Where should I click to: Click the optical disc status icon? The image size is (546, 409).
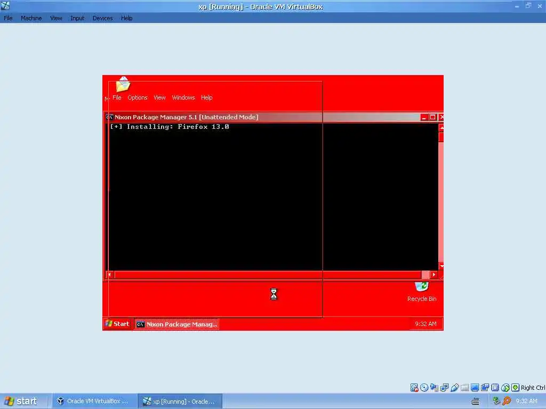pos(424,388)
